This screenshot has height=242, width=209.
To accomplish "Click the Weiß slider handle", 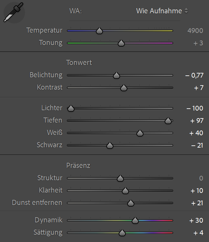I will 140,133.
